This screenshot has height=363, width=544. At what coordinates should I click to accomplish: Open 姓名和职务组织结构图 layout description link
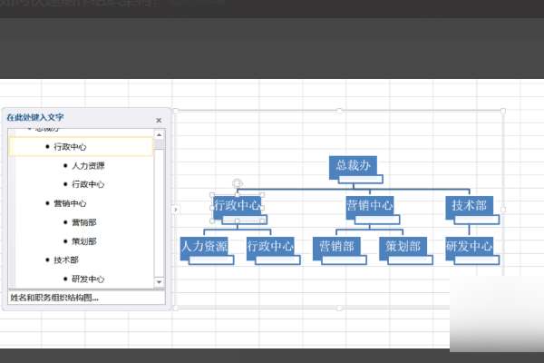tap(54, 298)
